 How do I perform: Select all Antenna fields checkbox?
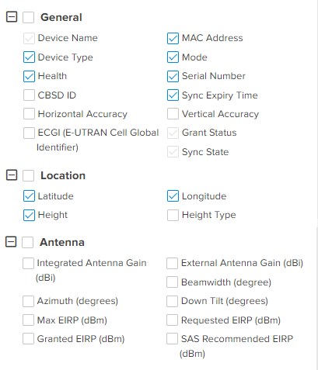[x=27, y=242]
